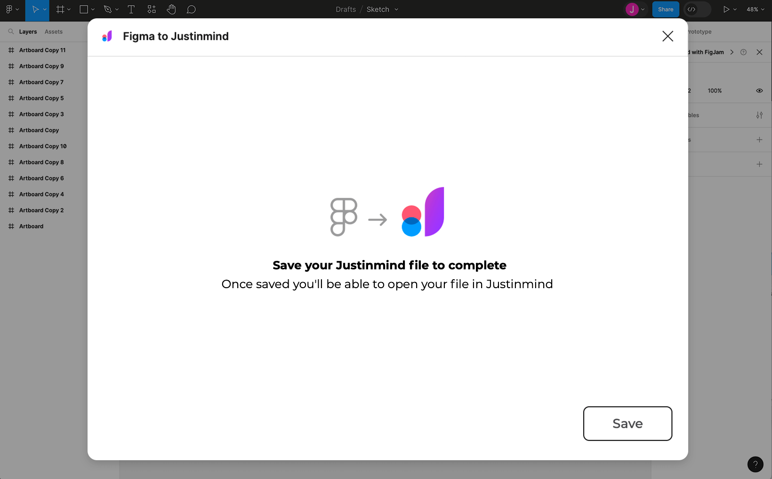The image size is (772, 479).
Task: Click the Share button
Action: 666,9
